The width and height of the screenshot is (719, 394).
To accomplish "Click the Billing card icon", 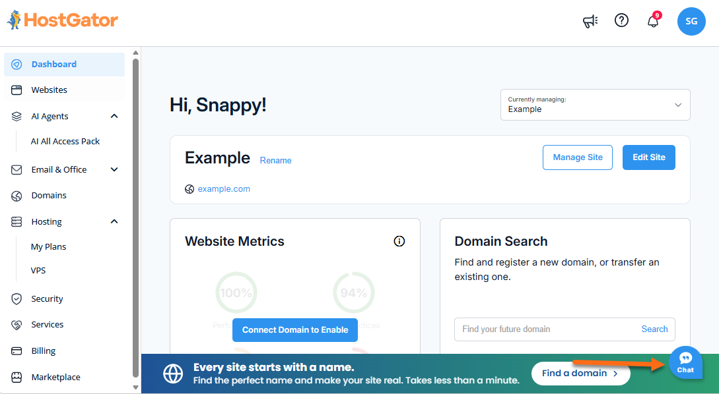I will (x=17, y=351).
